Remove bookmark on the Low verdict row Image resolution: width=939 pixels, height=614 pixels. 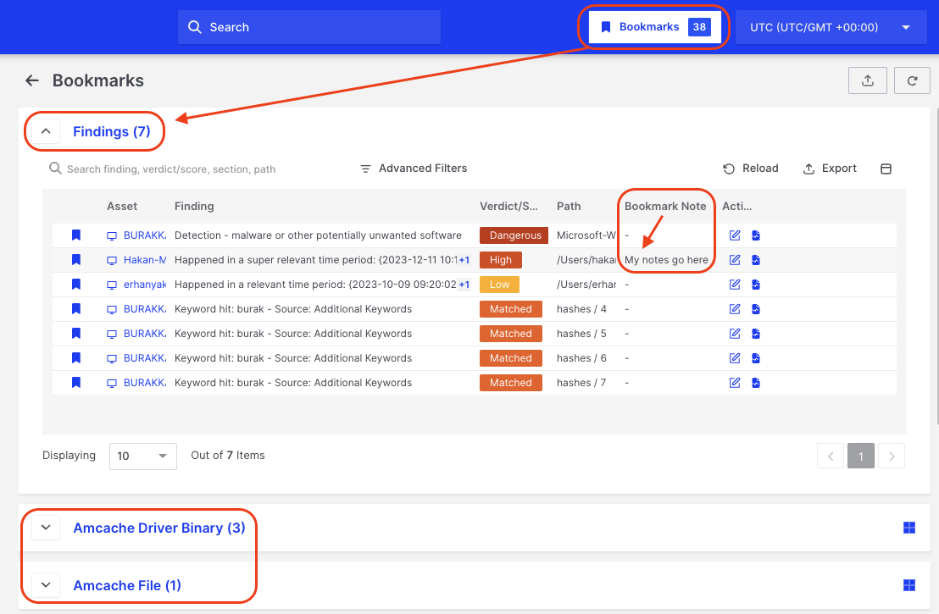click(x=76, y=285)
